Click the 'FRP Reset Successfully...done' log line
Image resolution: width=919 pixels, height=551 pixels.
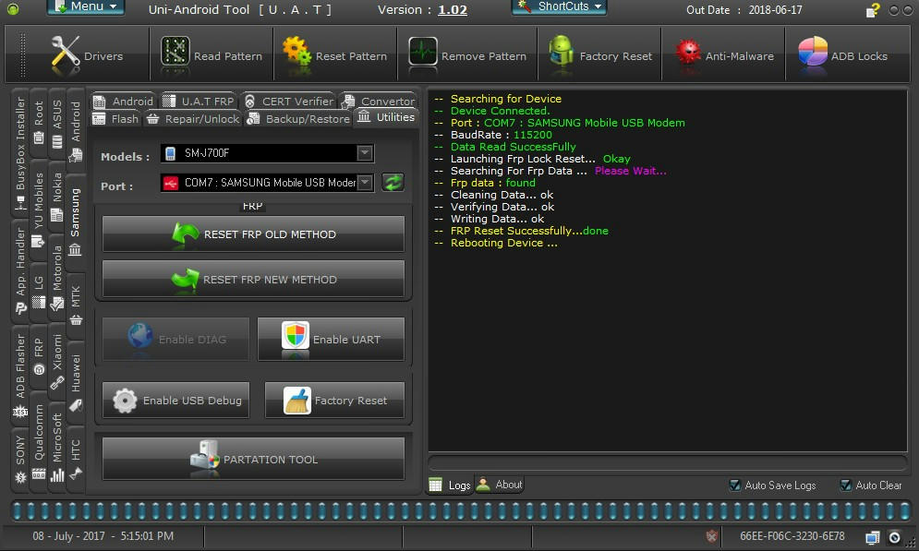click(x=529, y=231)
